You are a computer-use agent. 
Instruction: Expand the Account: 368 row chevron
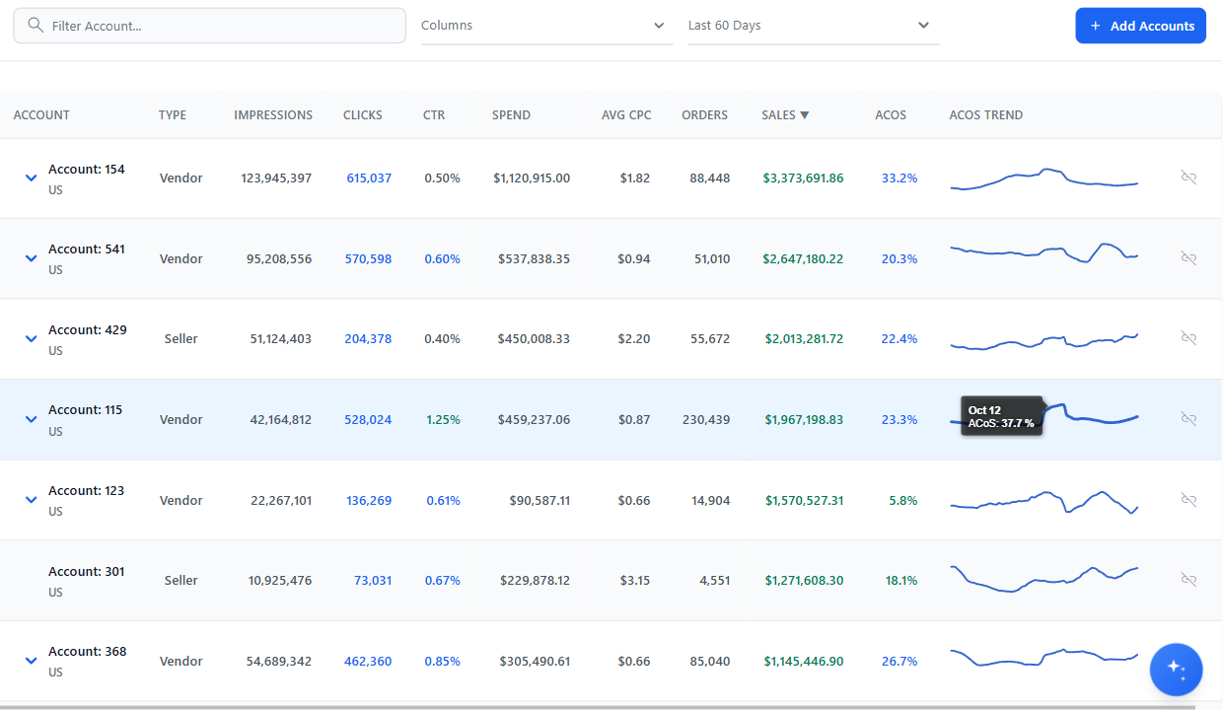(x=31, y=661)
